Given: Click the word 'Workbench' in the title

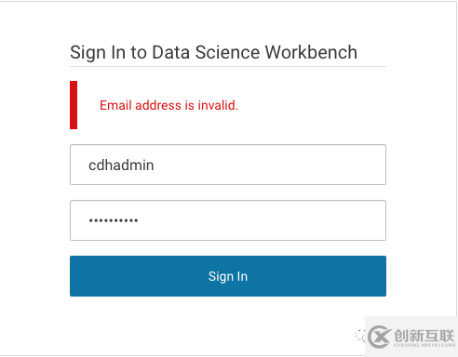Looking at the screenshot, I should 311,52.
